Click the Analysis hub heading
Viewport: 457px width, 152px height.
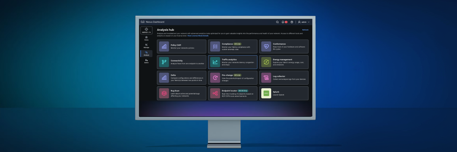166,30
